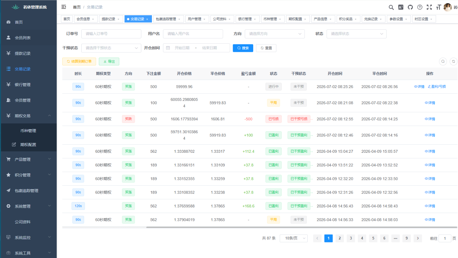
Task: Open the 干预状态 dropdown filter
Action: [x=111, y=48]
